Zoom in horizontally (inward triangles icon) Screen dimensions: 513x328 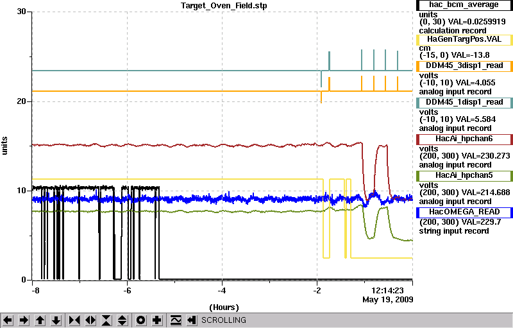(74, 320)
